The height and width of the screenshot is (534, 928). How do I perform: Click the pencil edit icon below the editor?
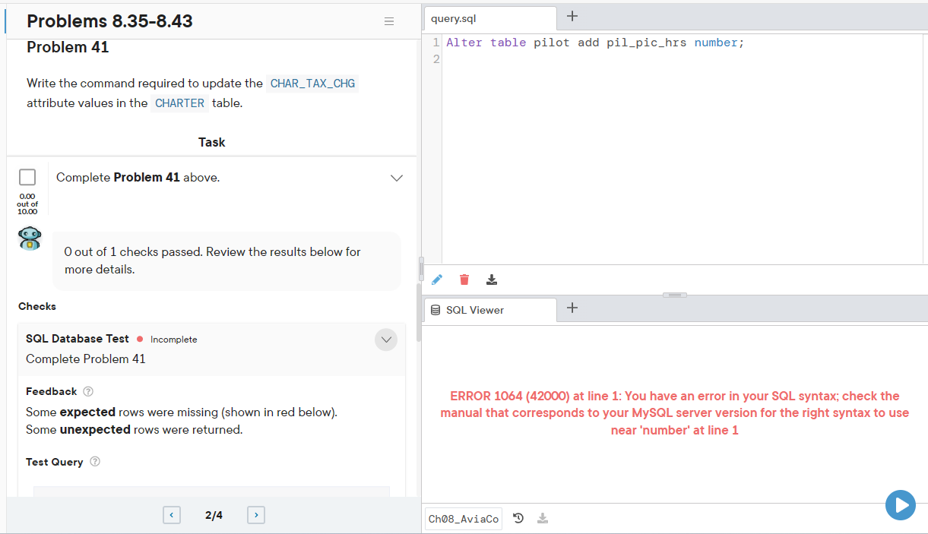436,280
